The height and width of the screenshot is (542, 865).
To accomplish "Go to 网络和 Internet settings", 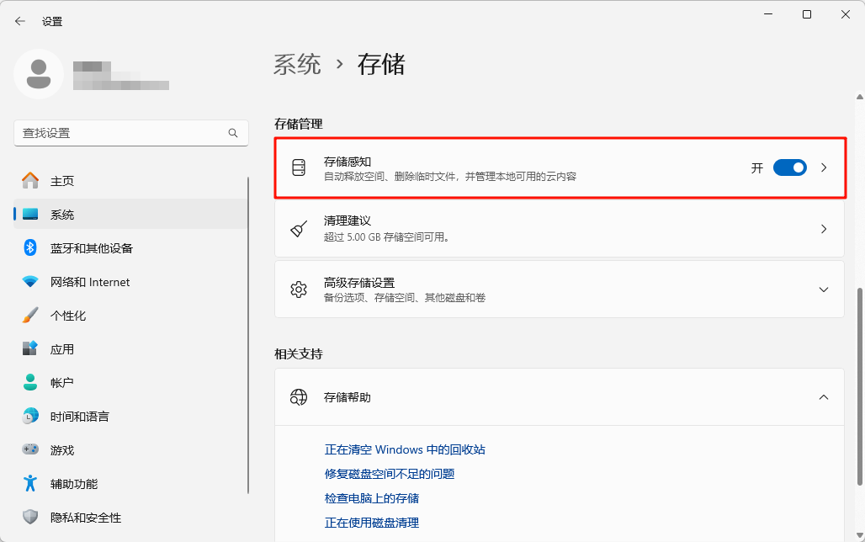I will click(x=90, y=282).
